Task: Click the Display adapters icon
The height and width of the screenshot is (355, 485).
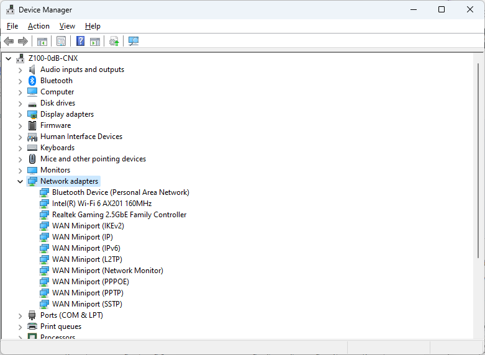Action: coord(32,114)
